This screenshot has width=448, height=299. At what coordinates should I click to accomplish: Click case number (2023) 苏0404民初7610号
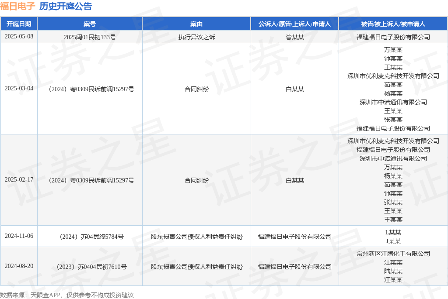(91, 267)
